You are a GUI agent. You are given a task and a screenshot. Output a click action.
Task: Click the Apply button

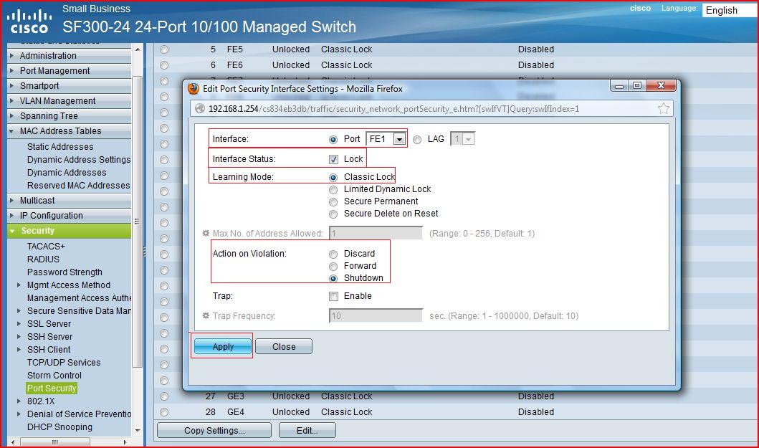click(223, 347)
